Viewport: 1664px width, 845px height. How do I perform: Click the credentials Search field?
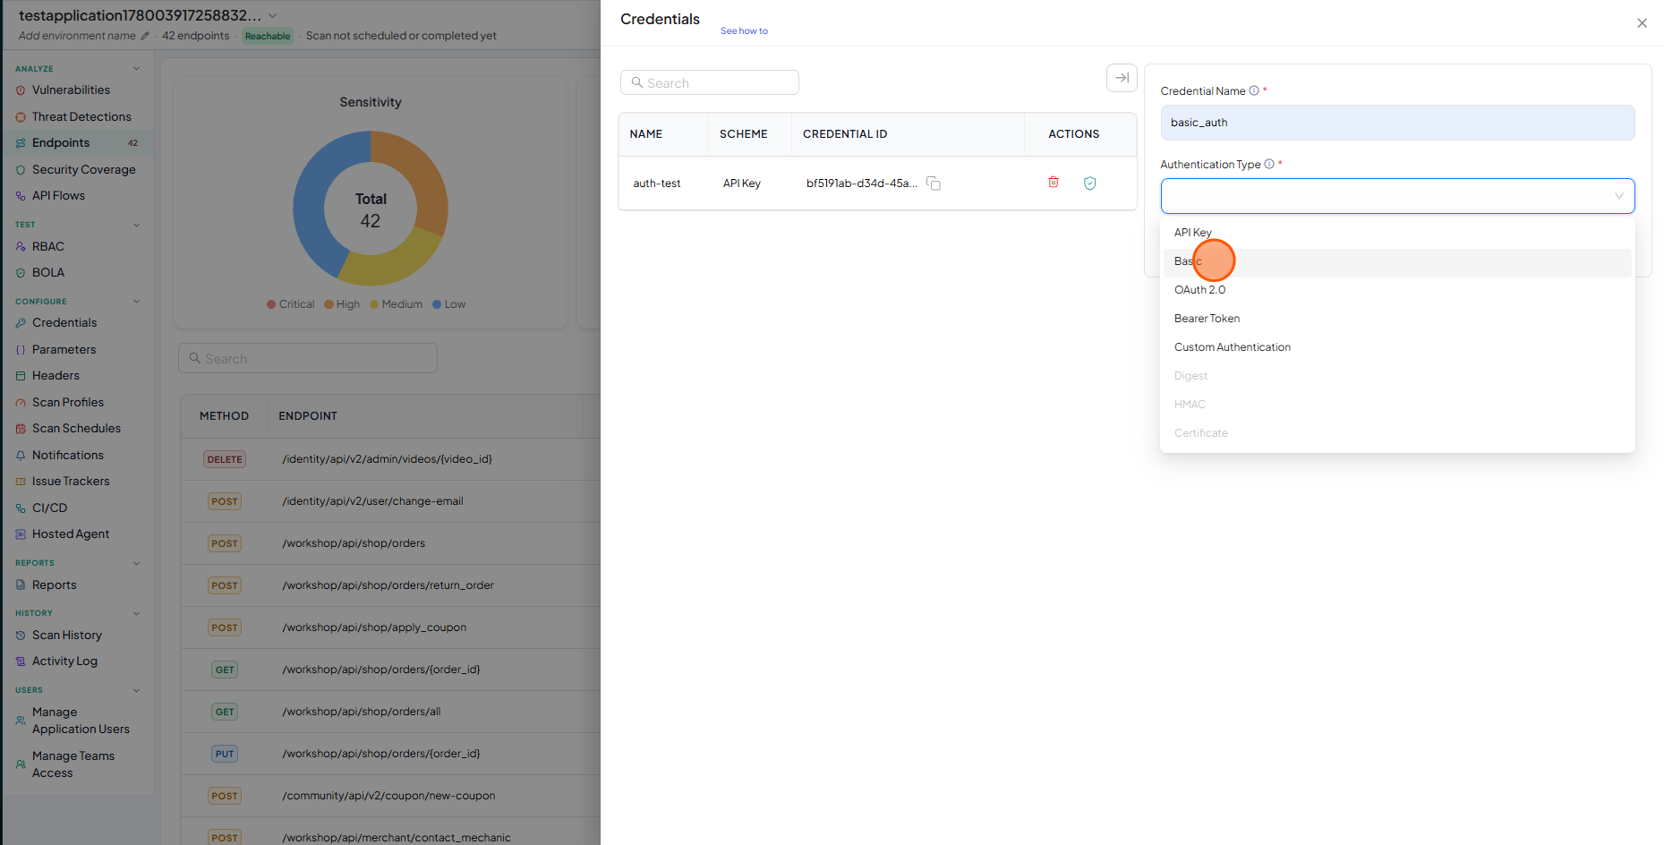709,83
